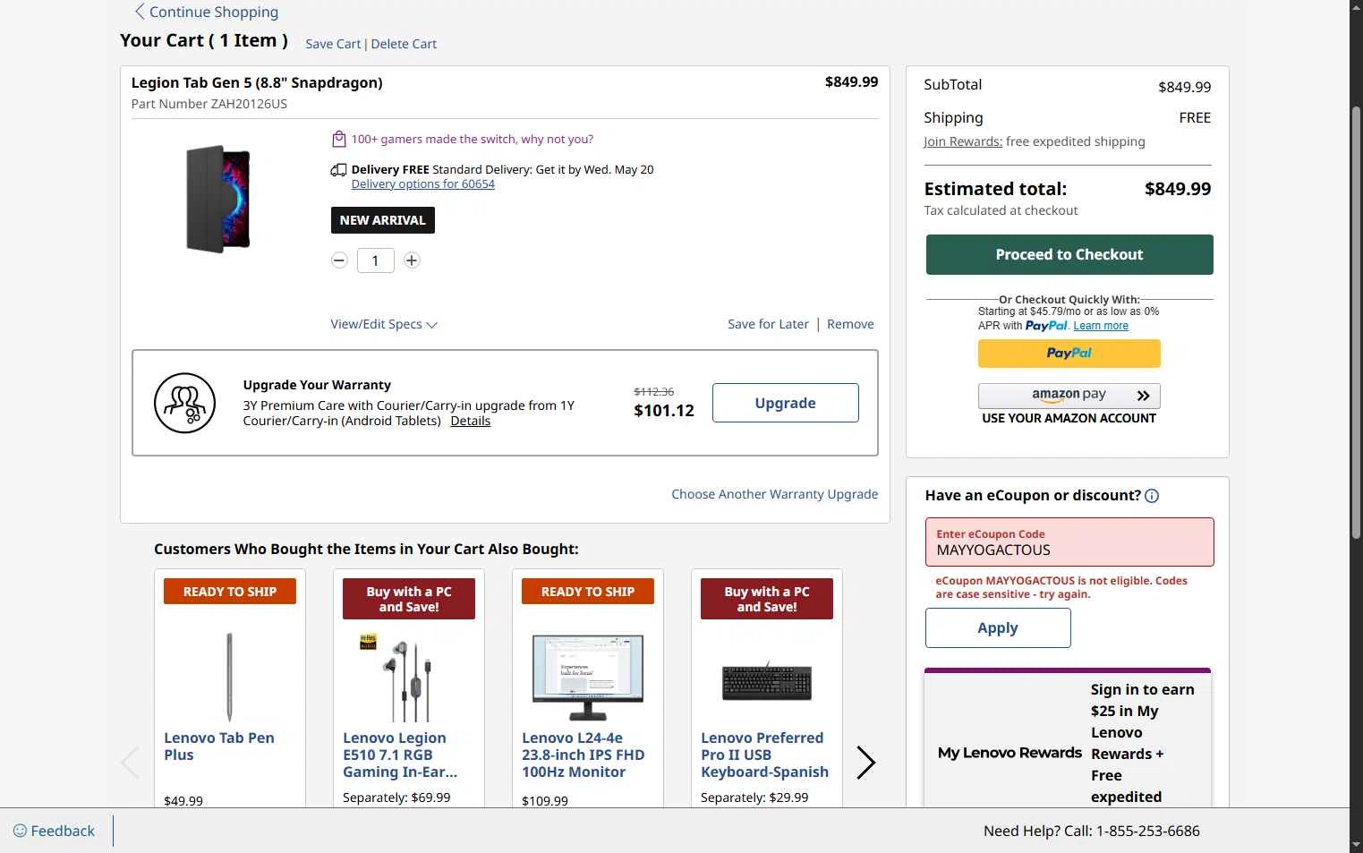Click 'Buy with a PC' badge on Legion E510
The height and width of the screenshot is (853, 1363).
coord(409,599)
